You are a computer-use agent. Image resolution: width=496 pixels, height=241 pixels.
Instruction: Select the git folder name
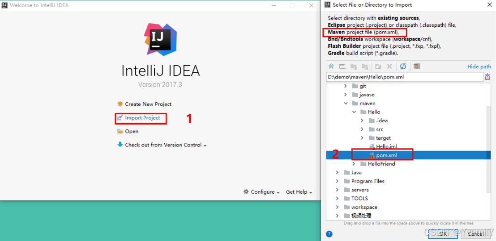pos(363,86)
